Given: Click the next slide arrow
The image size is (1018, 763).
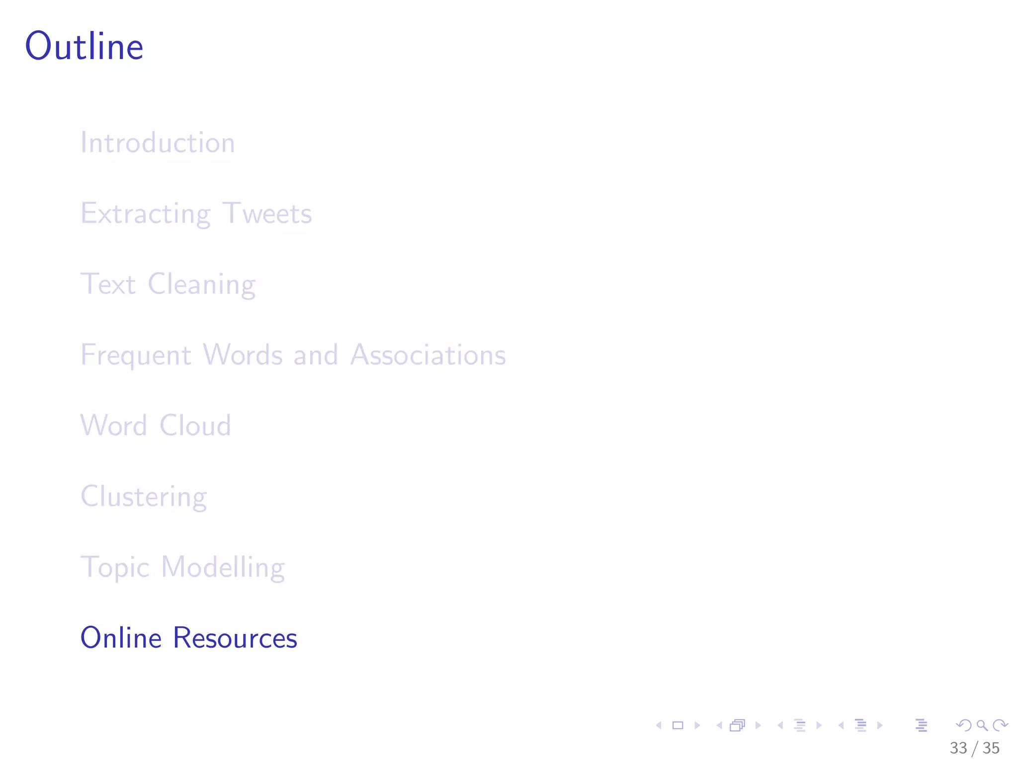Looking at the screenshot, I should pyautogui.click(x=697, y=726).
